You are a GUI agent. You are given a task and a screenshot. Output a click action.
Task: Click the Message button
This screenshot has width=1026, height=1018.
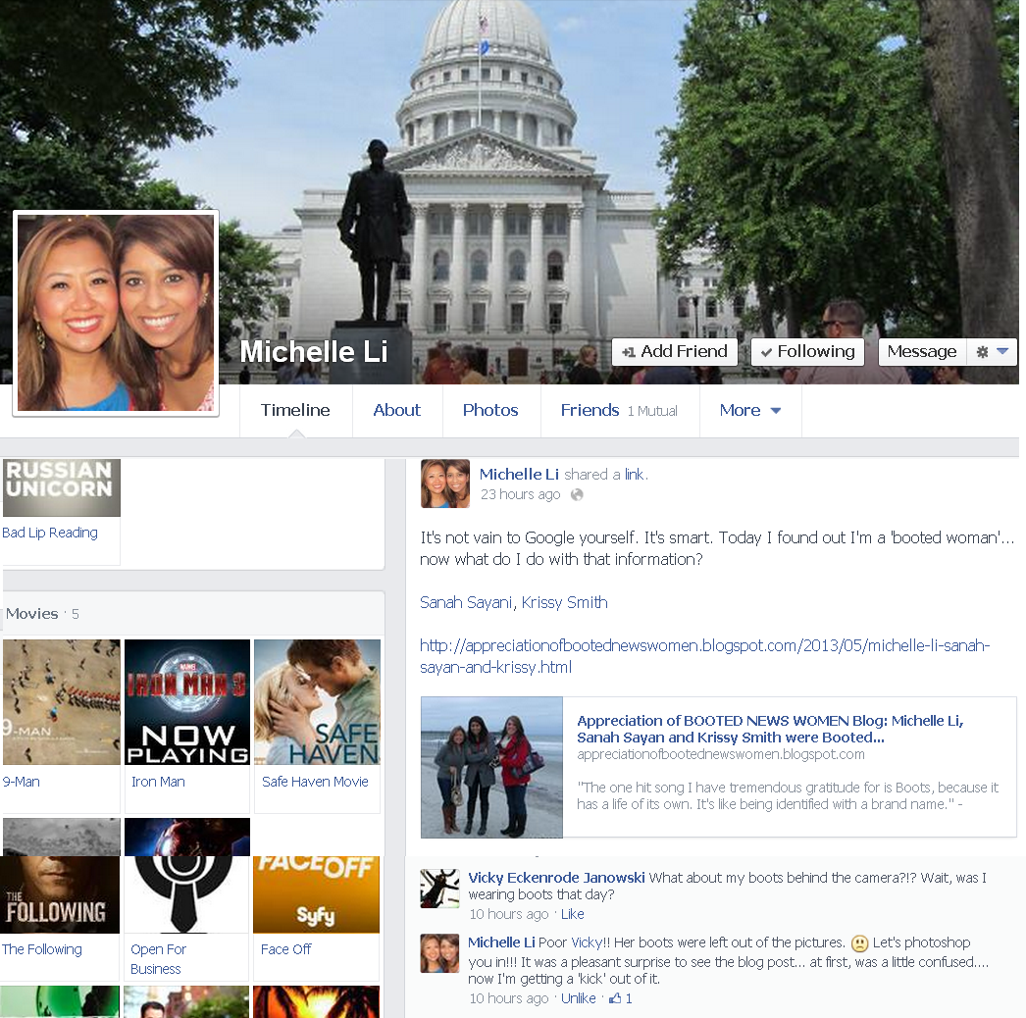[x=921, y=352]
